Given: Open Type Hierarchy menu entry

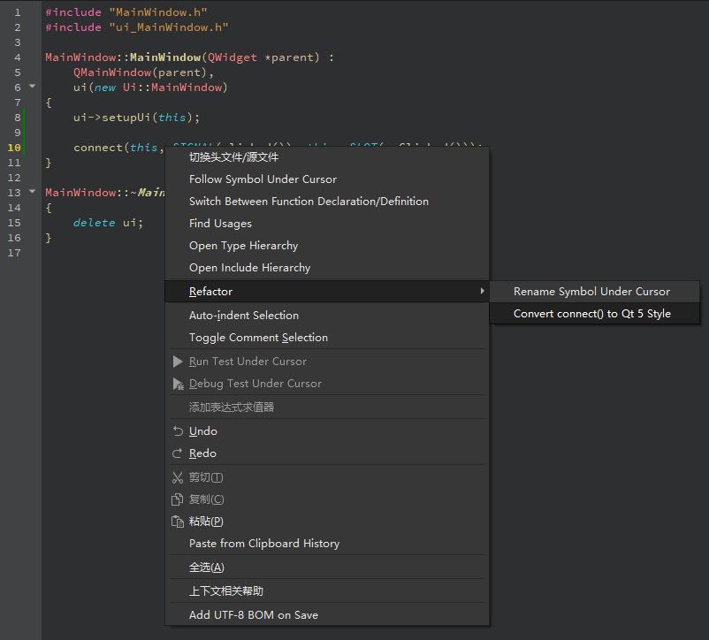Looking at the screenshot, I should point(327,246).
